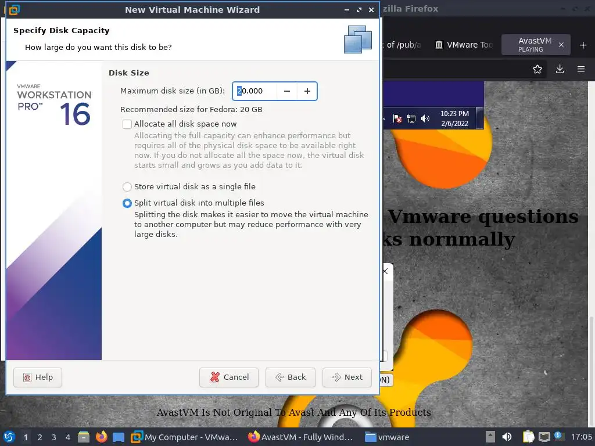Click the VMware icon in wizard title bar
Image resolution: width=595 pixels, height=446 pixels.
[14, 9]
